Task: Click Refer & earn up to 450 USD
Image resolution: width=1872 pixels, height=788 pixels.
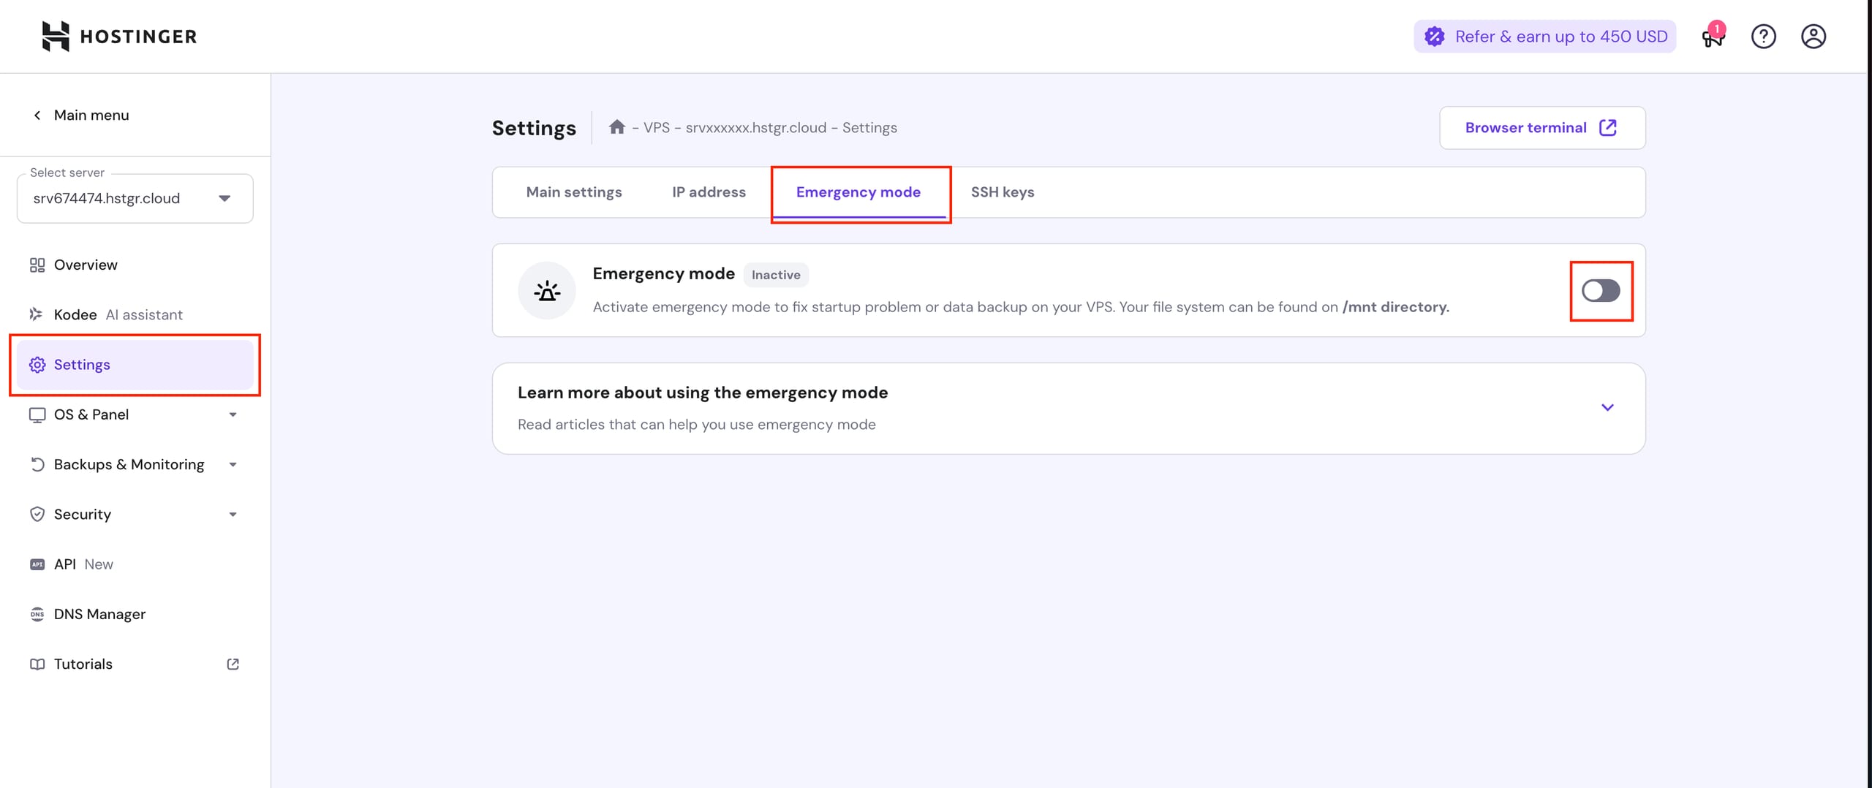Action: (x=1544, y=37)
